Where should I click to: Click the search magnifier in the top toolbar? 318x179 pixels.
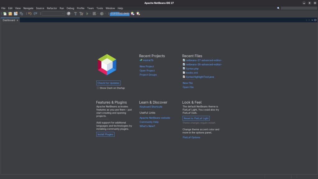point(278,8)
